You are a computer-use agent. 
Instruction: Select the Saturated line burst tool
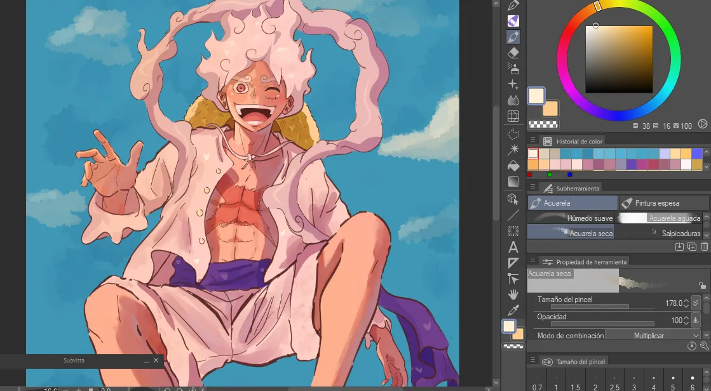pos(513,231)
